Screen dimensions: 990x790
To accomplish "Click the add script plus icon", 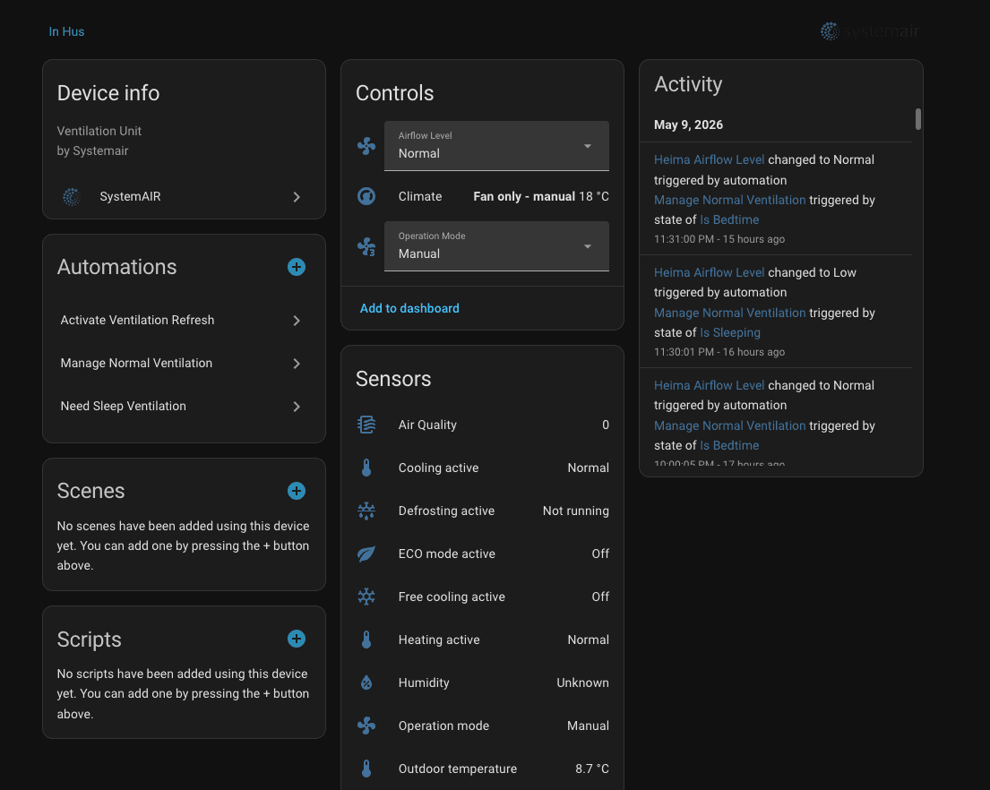I will (x=297, y=639).
